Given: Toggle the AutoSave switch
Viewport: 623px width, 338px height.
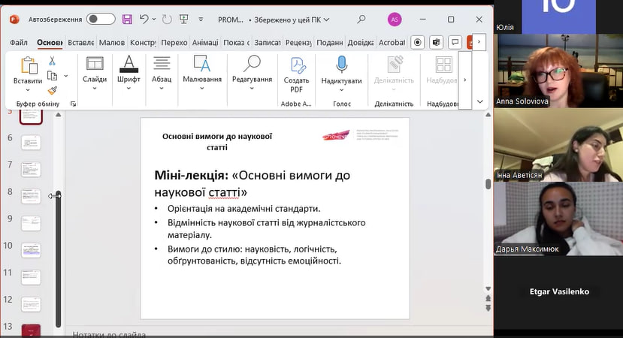Looking at the screenshot, I should click(101, 19).
